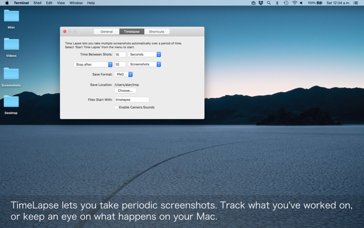
Task: Open Spotlight search magnifier icon
Action: tap(269, 3)
